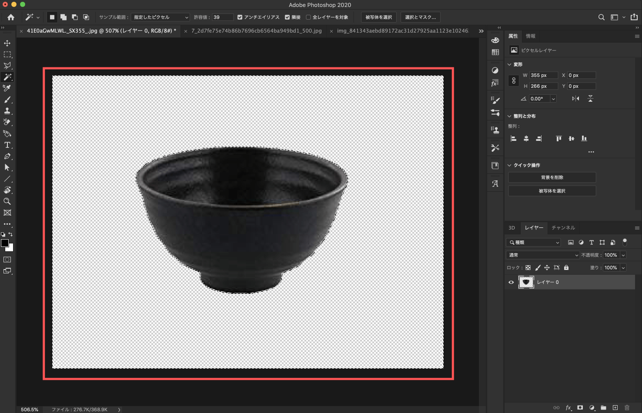The width and height of the screenshot is (642, 413).
Task: Toggle lock all padlock icon
Action: (x=566, y=268)
